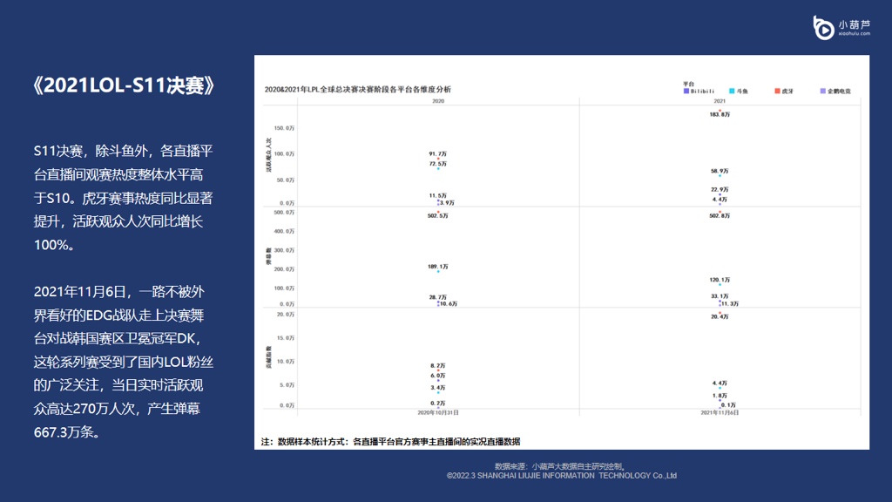Screen dimensions: 892x502
Task: Click the 8.2万 data label in 2020
Action: pyautogui.click(x=438, y=365)
